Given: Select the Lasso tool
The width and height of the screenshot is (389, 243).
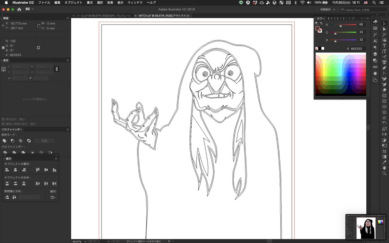Looking at the screenshot, I should 384,40.
